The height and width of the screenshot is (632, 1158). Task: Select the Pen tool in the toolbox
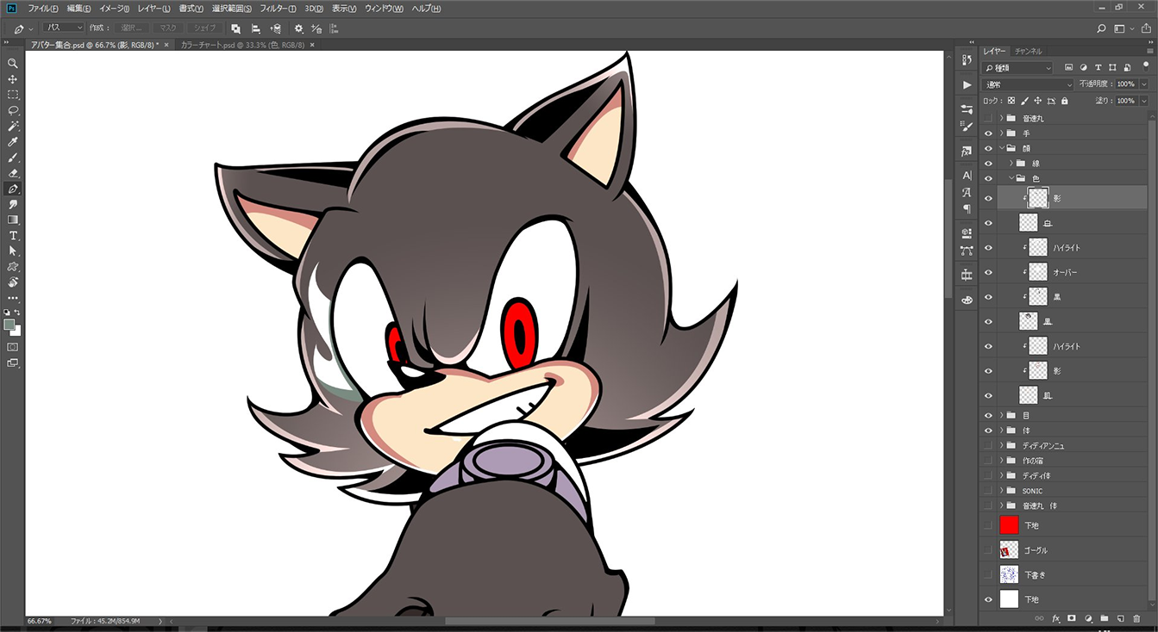click(x=13, y=189)
